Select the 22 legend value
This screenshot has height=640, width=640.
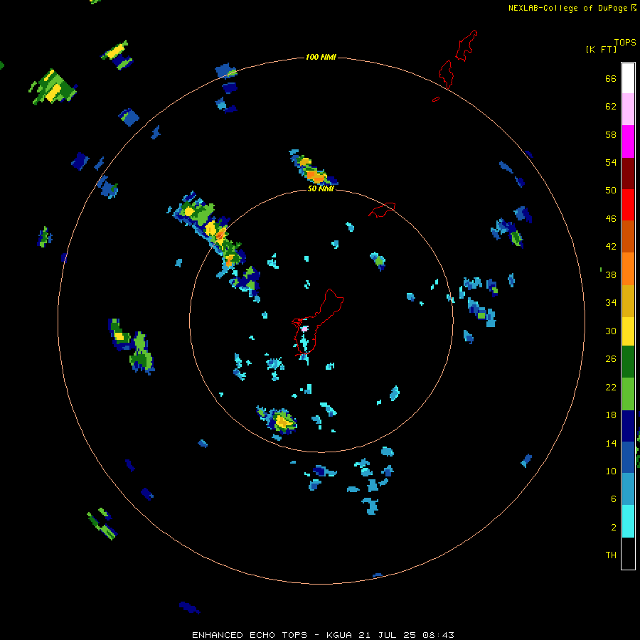(x=611, y=387)
